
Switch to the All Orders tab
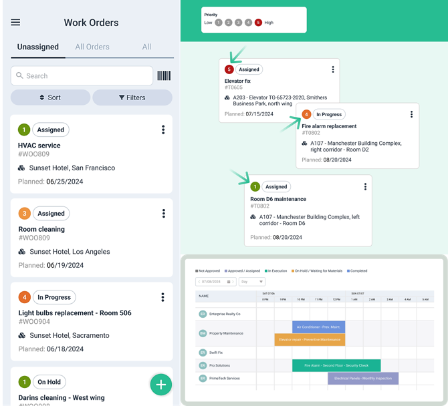pyautogui.click(x=92, y=47)
